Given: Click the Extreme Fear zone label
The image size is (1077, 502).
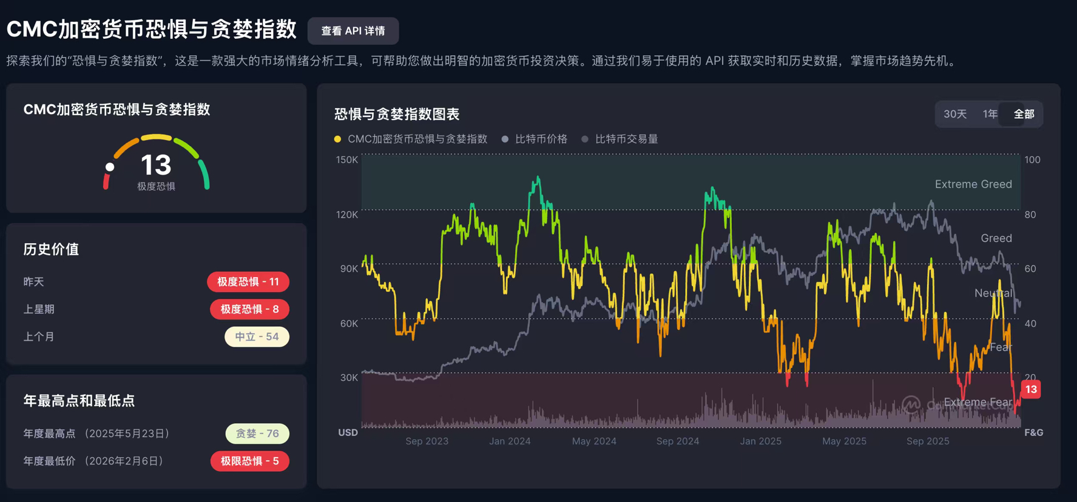Looking at the screenshot, I should 978,402.
